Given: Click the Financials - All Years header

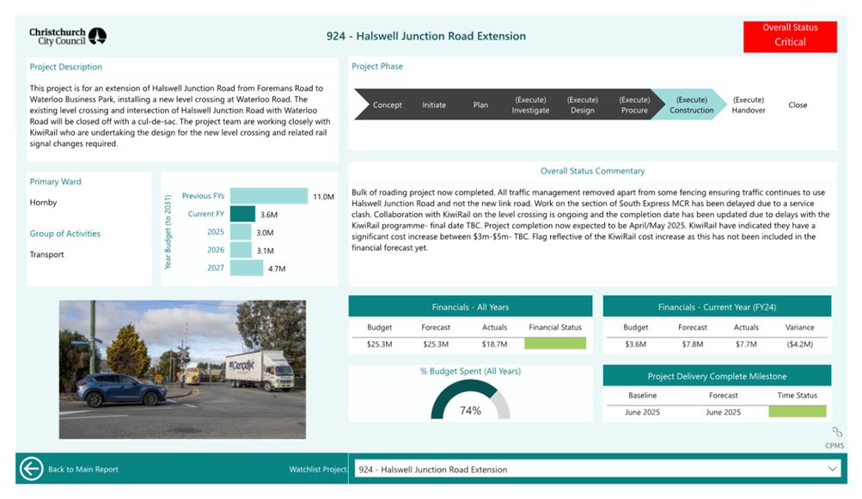Looking at the screenshot, I should (x=471, y=307).
